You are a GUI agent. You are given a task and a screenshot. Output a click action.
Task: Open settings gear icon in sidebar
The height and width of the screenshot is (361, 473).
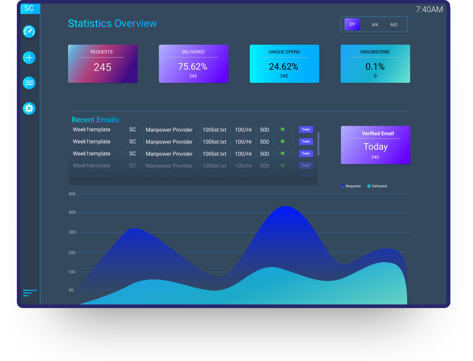[29, 108]
